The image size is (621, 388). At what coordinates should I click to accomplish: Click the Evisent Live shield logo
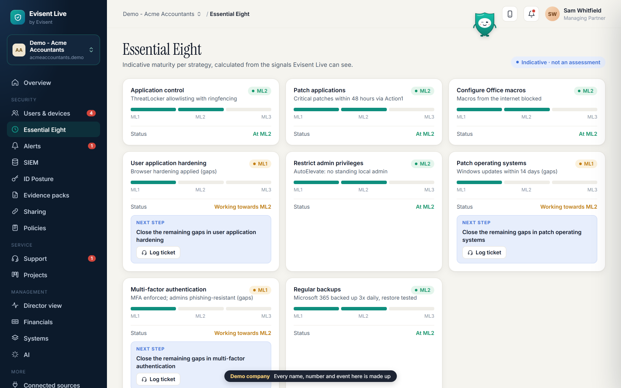click(x=18, y=17)
